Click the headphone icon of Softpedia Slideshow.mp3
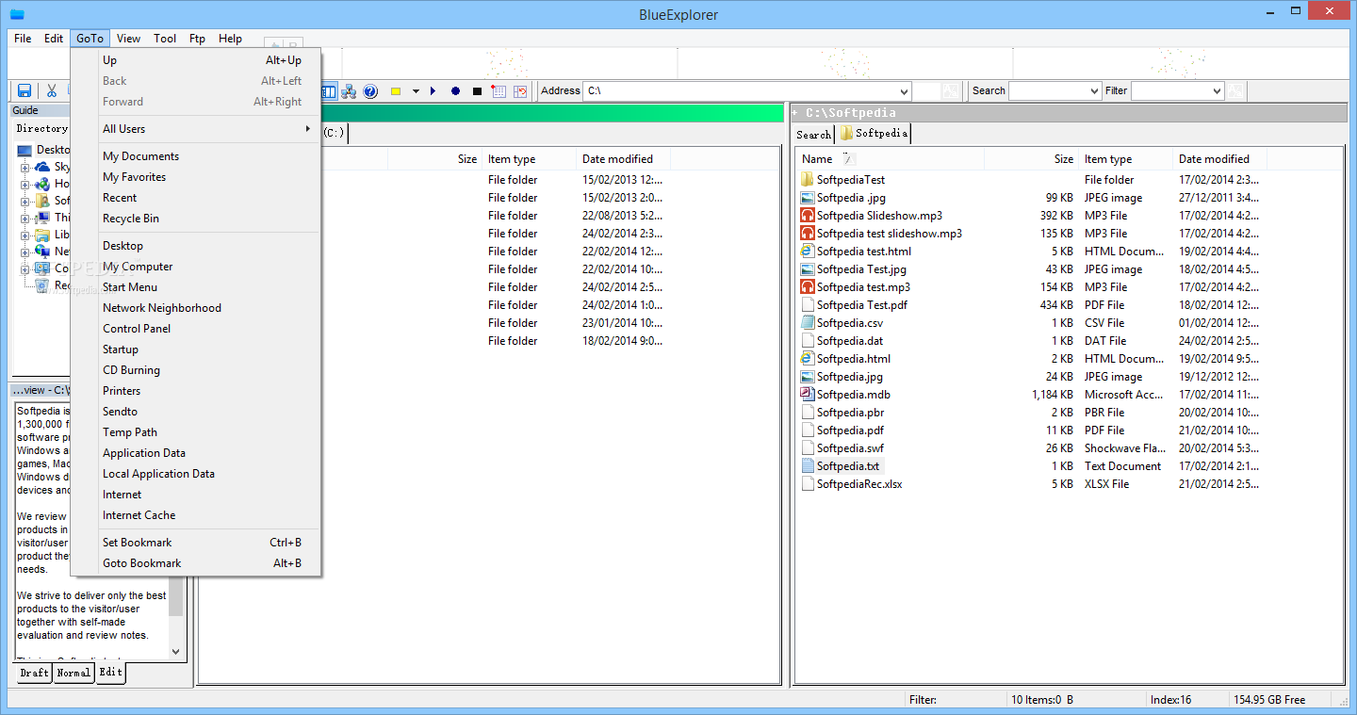 [807, 216]
